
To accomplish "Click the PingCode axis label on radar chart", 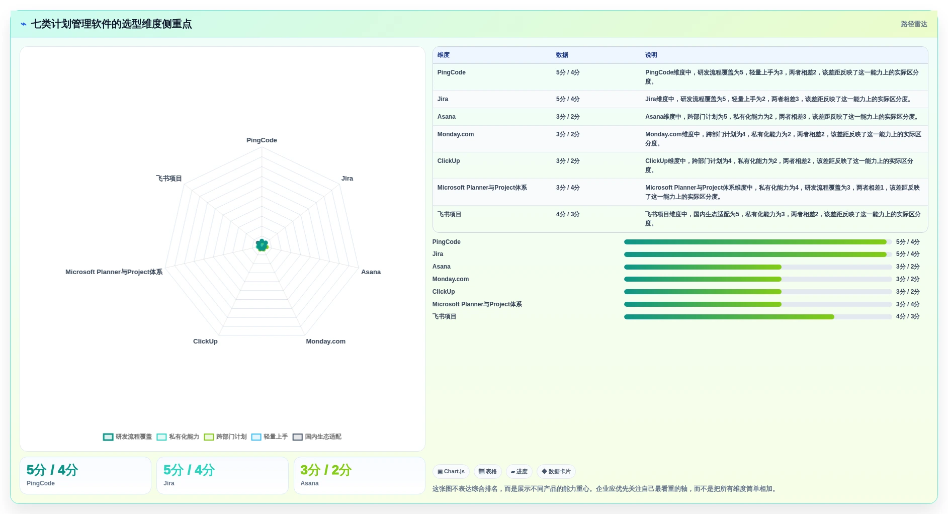I will (262, 140).
